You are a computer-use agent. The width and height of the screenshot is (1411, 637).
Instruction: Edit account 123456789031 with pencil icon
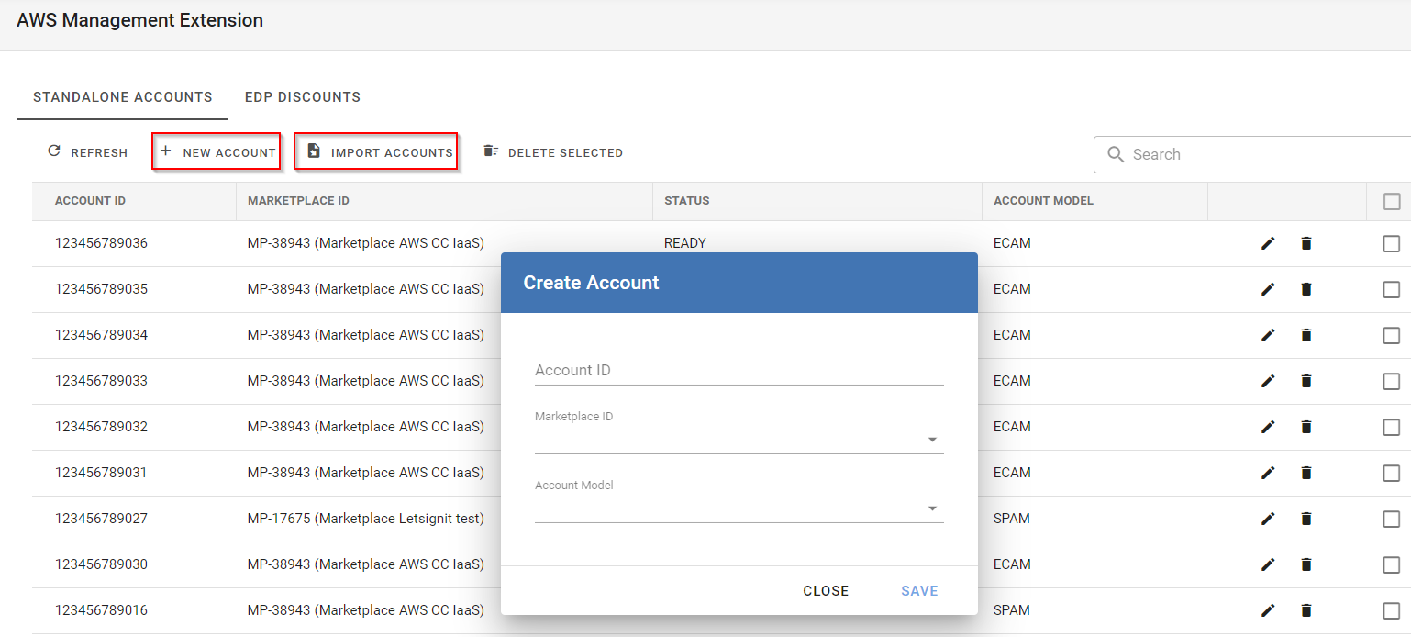pos(1268,473)
